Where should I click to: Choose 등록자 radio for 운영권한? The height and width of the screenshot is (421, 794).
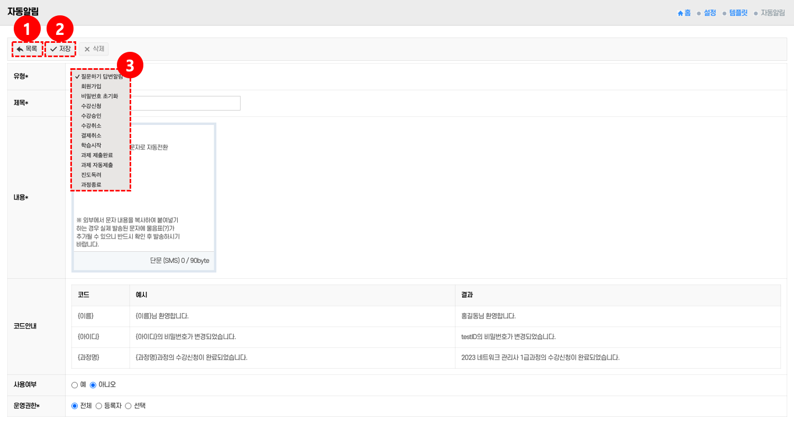point(98,406)
